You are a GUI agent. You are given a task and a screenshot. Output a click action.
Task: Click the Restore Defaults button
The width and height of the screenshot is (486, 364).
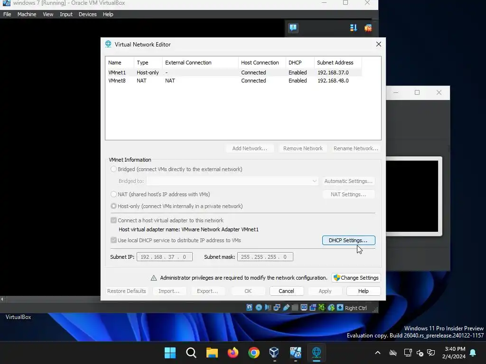(126, 291)
